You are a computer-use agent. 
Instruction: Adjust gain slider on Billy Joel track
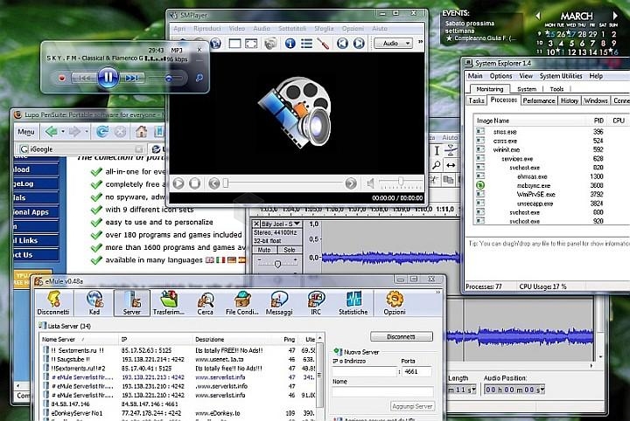pos(277,264)
